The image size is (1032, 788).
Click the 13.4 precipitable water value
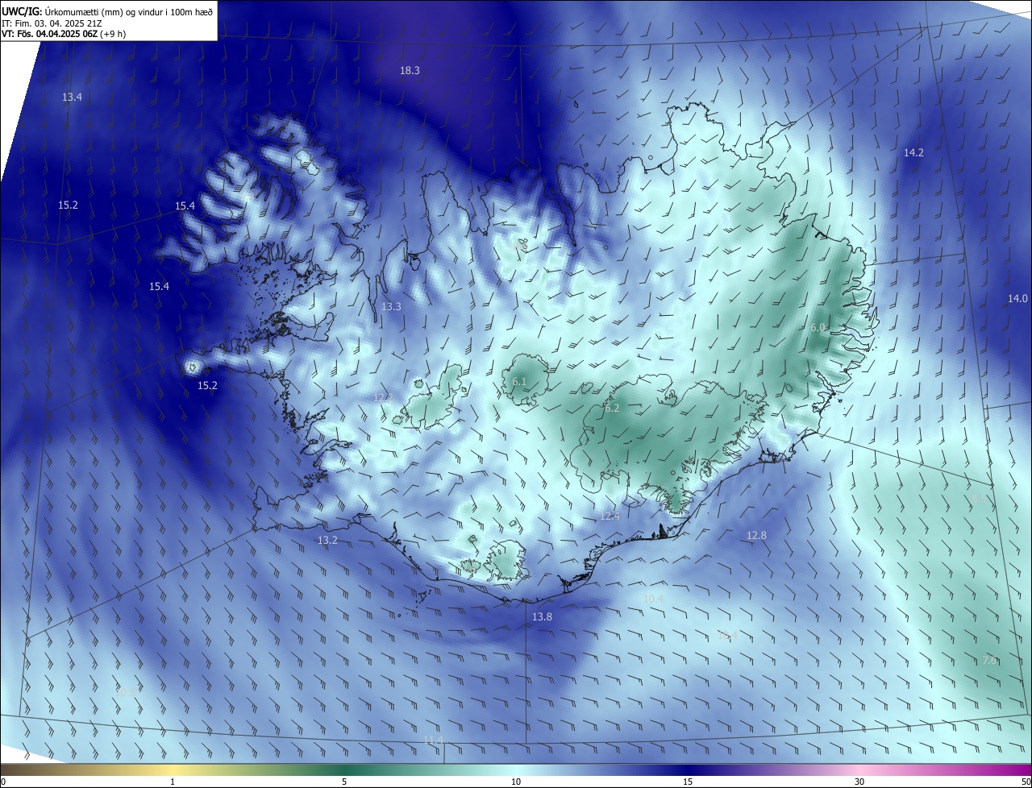pyautogui.click(x=72, y=97)
